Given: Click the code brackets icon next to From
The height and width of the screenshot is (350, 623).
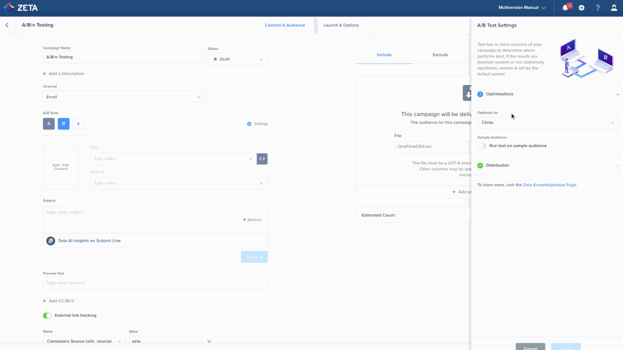Looking at the screenshot, I should [x=262, y=159].
